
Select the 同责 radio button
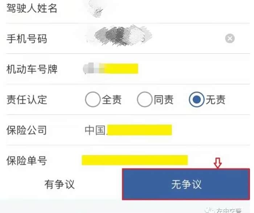(x=144, y=99)
